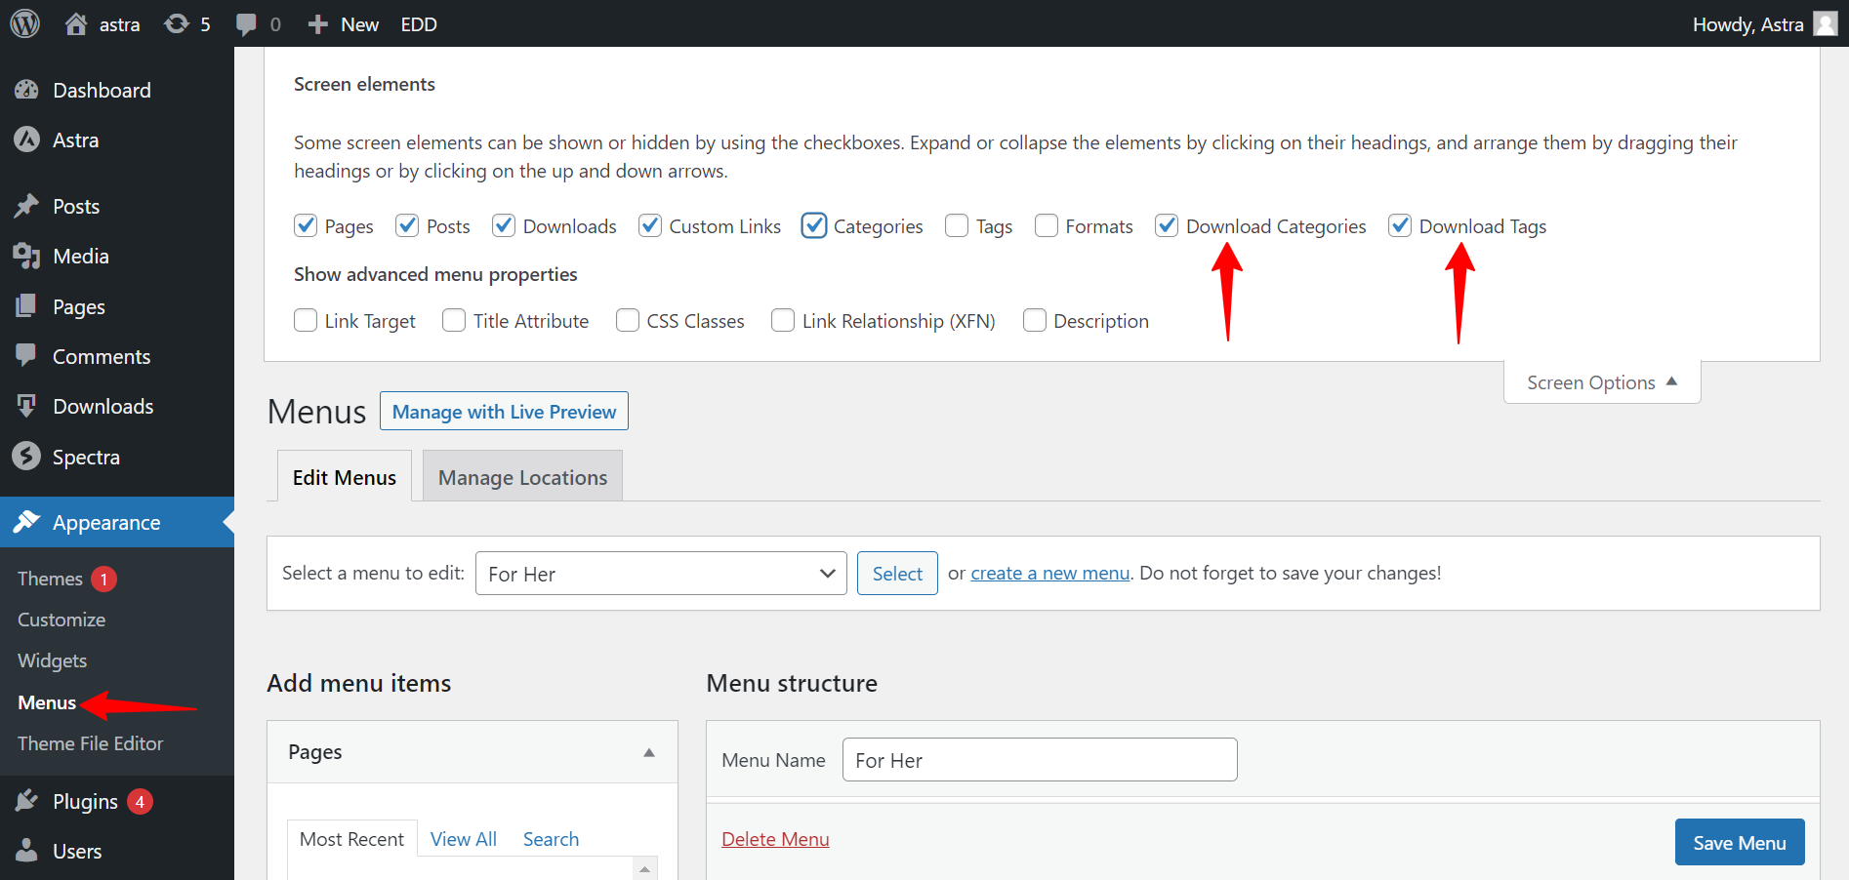1849x880 pixels.
Task: Open Widgets under Appearance submenu
Action: [53, 660]
